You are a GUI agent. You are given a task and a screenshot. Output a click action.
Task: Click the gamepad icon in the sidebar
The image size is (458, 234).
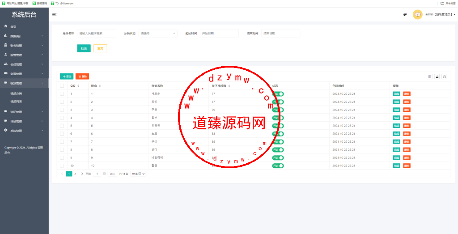(x=5, y=73)
